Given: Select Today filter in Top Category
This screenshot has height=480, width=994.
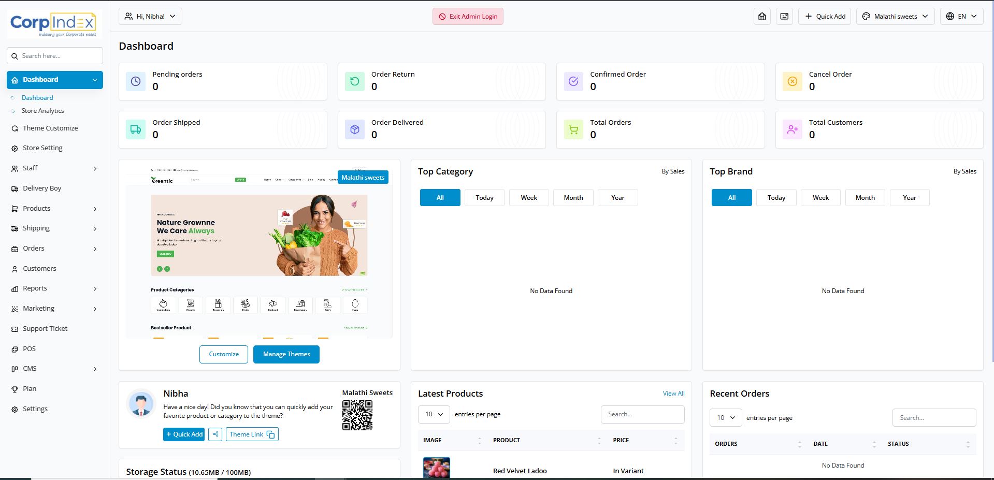Looking at the screenshot, I should (484, 198).
